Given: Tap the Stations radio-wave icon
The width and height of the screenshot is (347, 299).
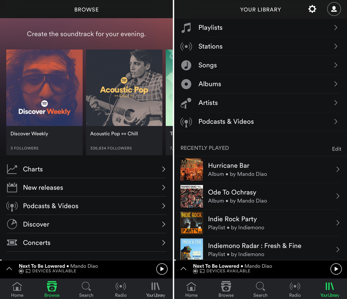Looking at the screenshot, I should tap(186, 47).
